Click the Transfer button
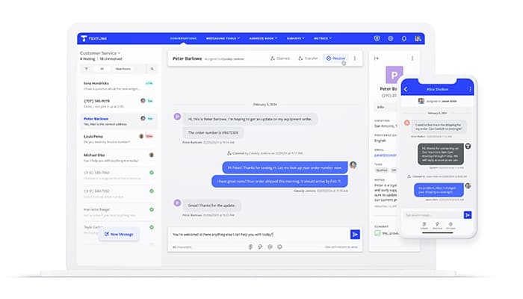Image resolution: width=523 pixels, height=299 pixels. click(x=307, y=58)
